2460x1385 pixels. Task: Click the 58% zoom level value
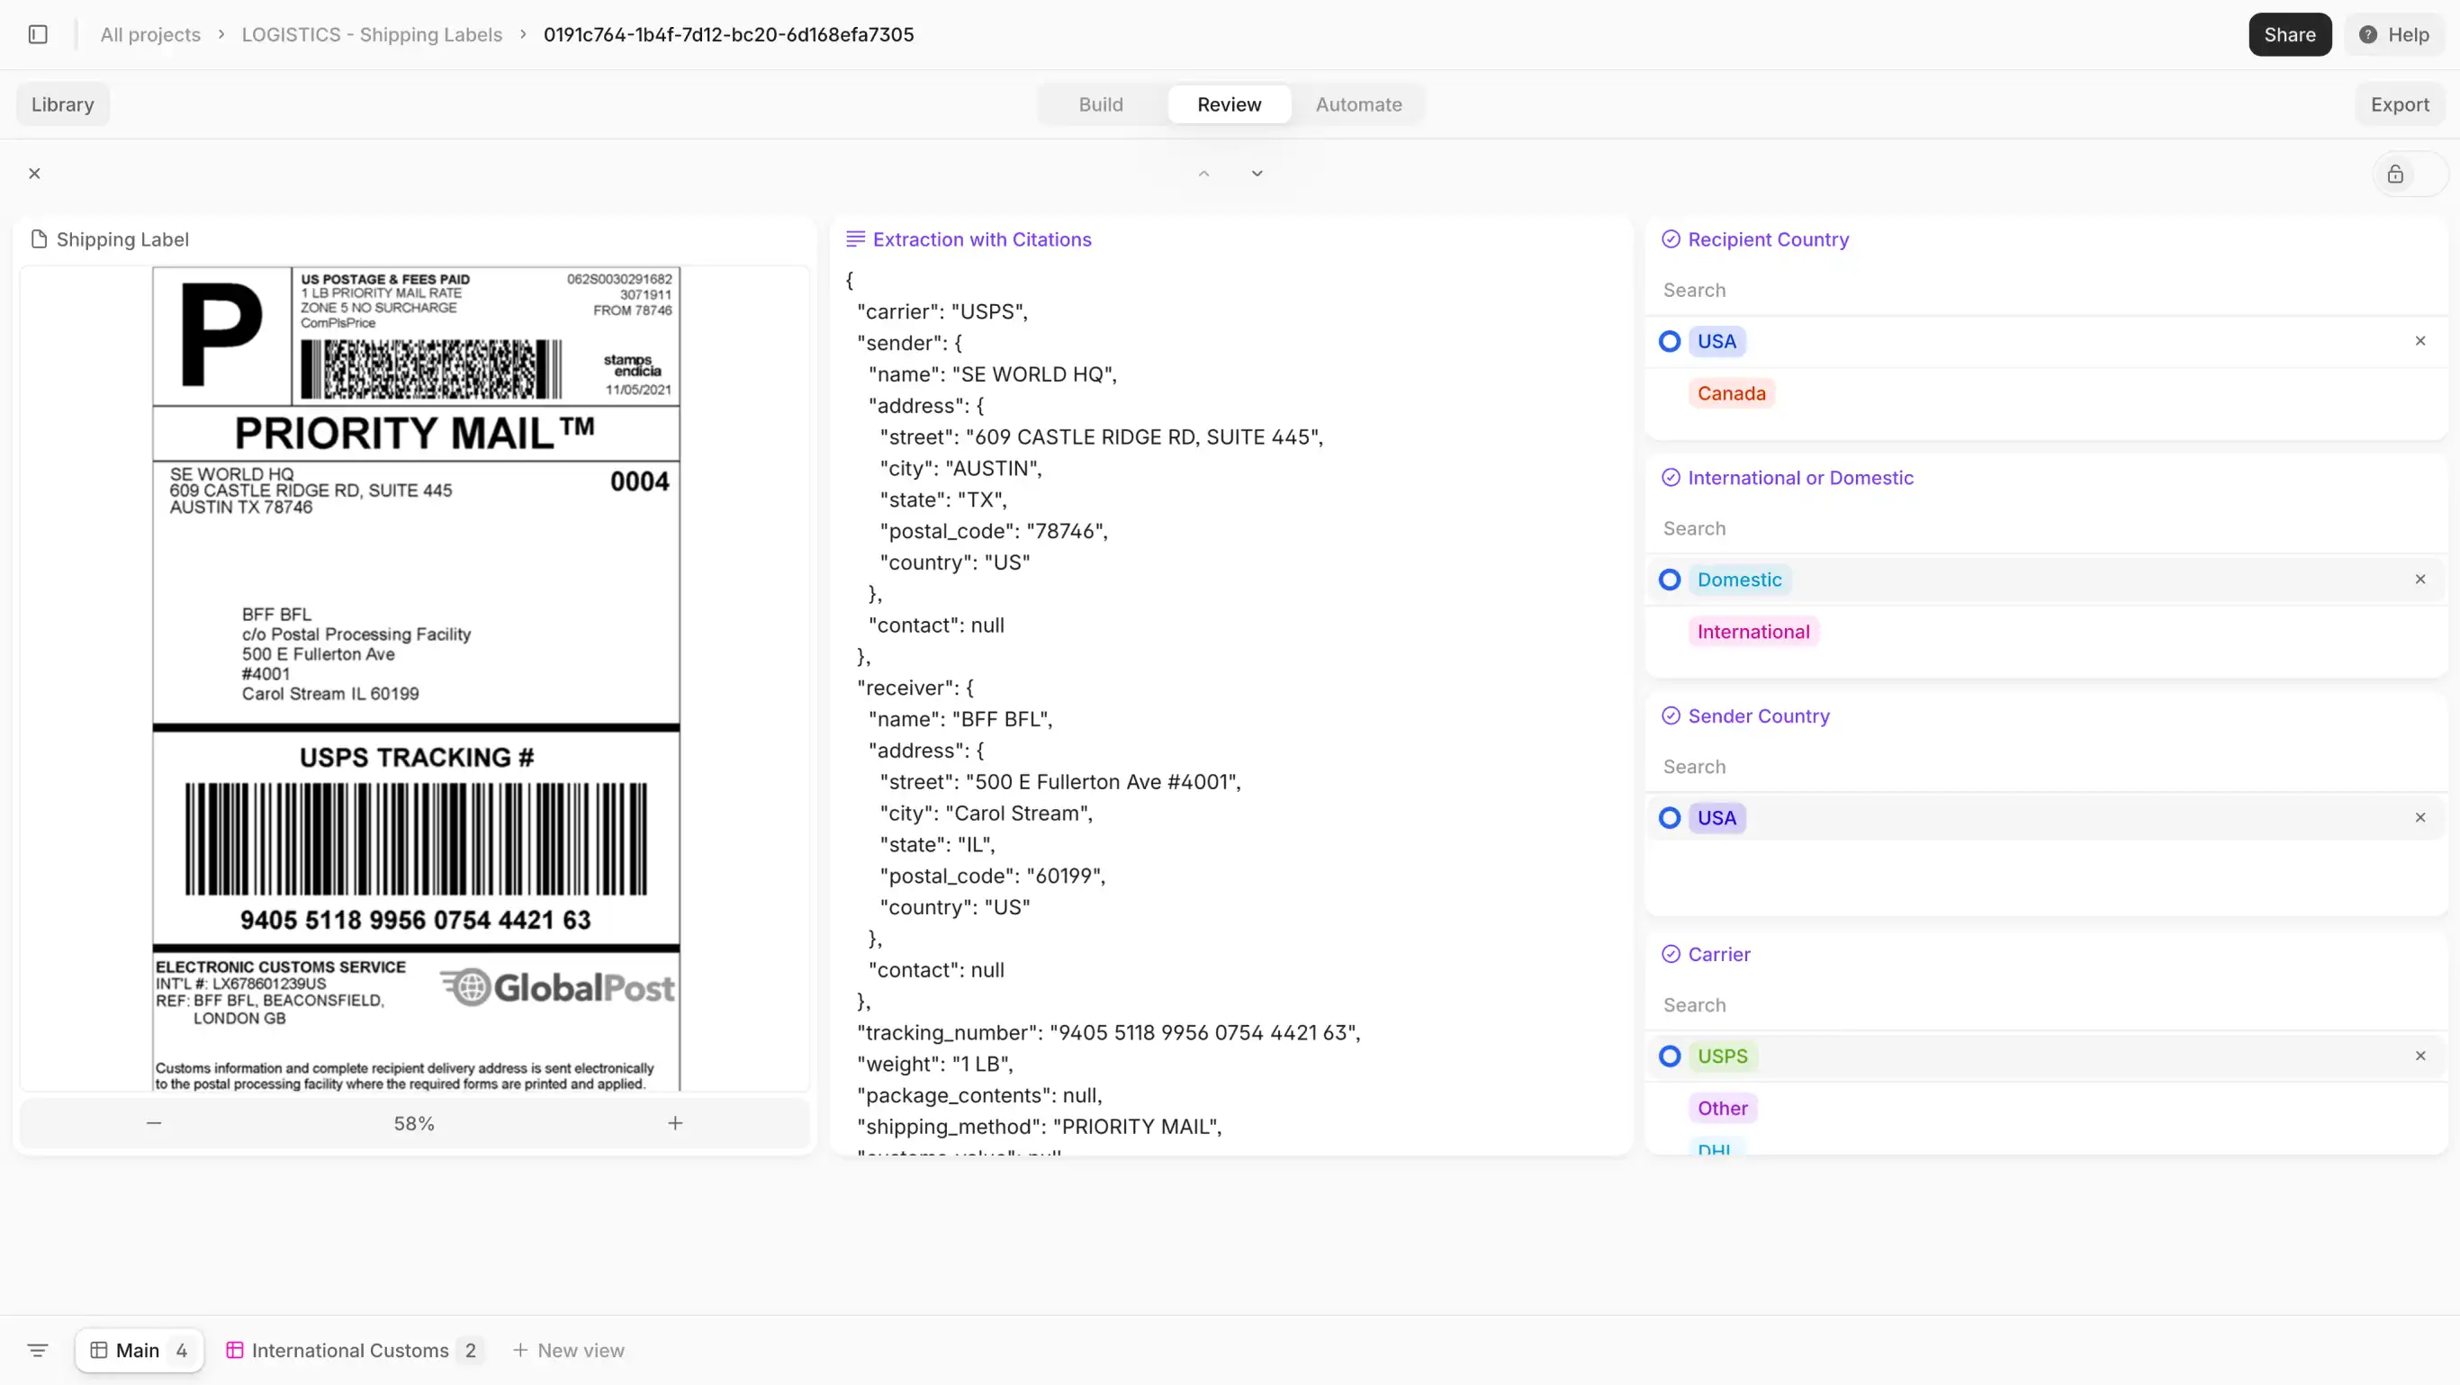(x=413, y=1123)
